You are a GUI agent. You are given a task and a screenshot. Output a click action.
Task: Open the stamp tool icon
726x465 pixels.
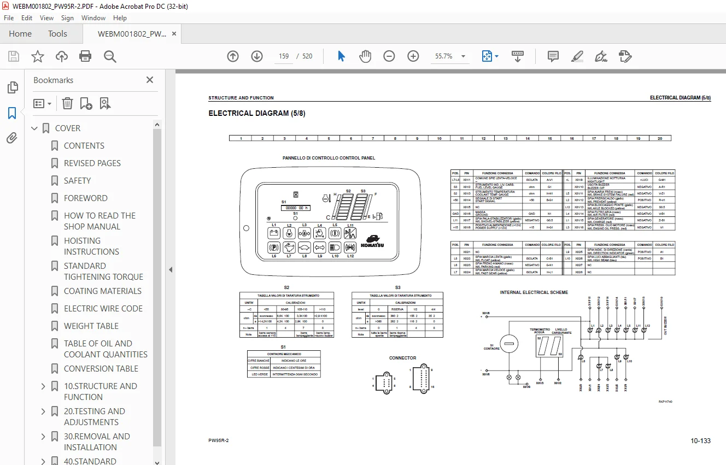[625, 56]
